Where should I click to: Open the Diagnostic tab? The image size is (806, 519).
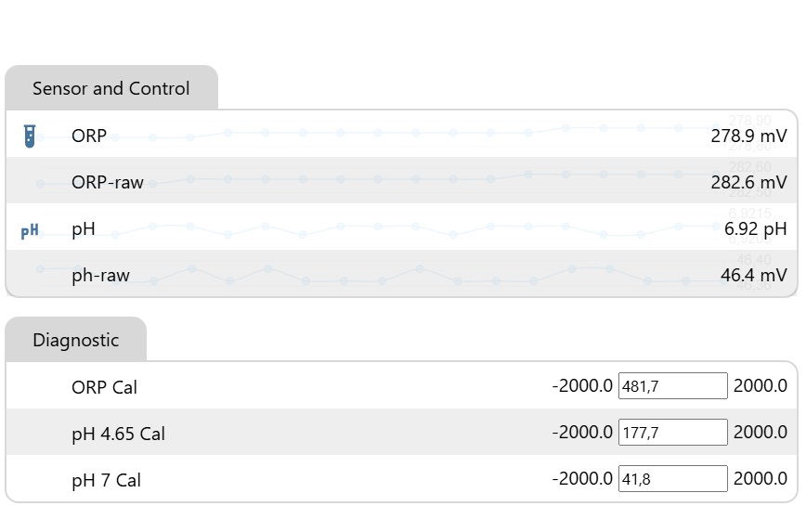point(76,340)
